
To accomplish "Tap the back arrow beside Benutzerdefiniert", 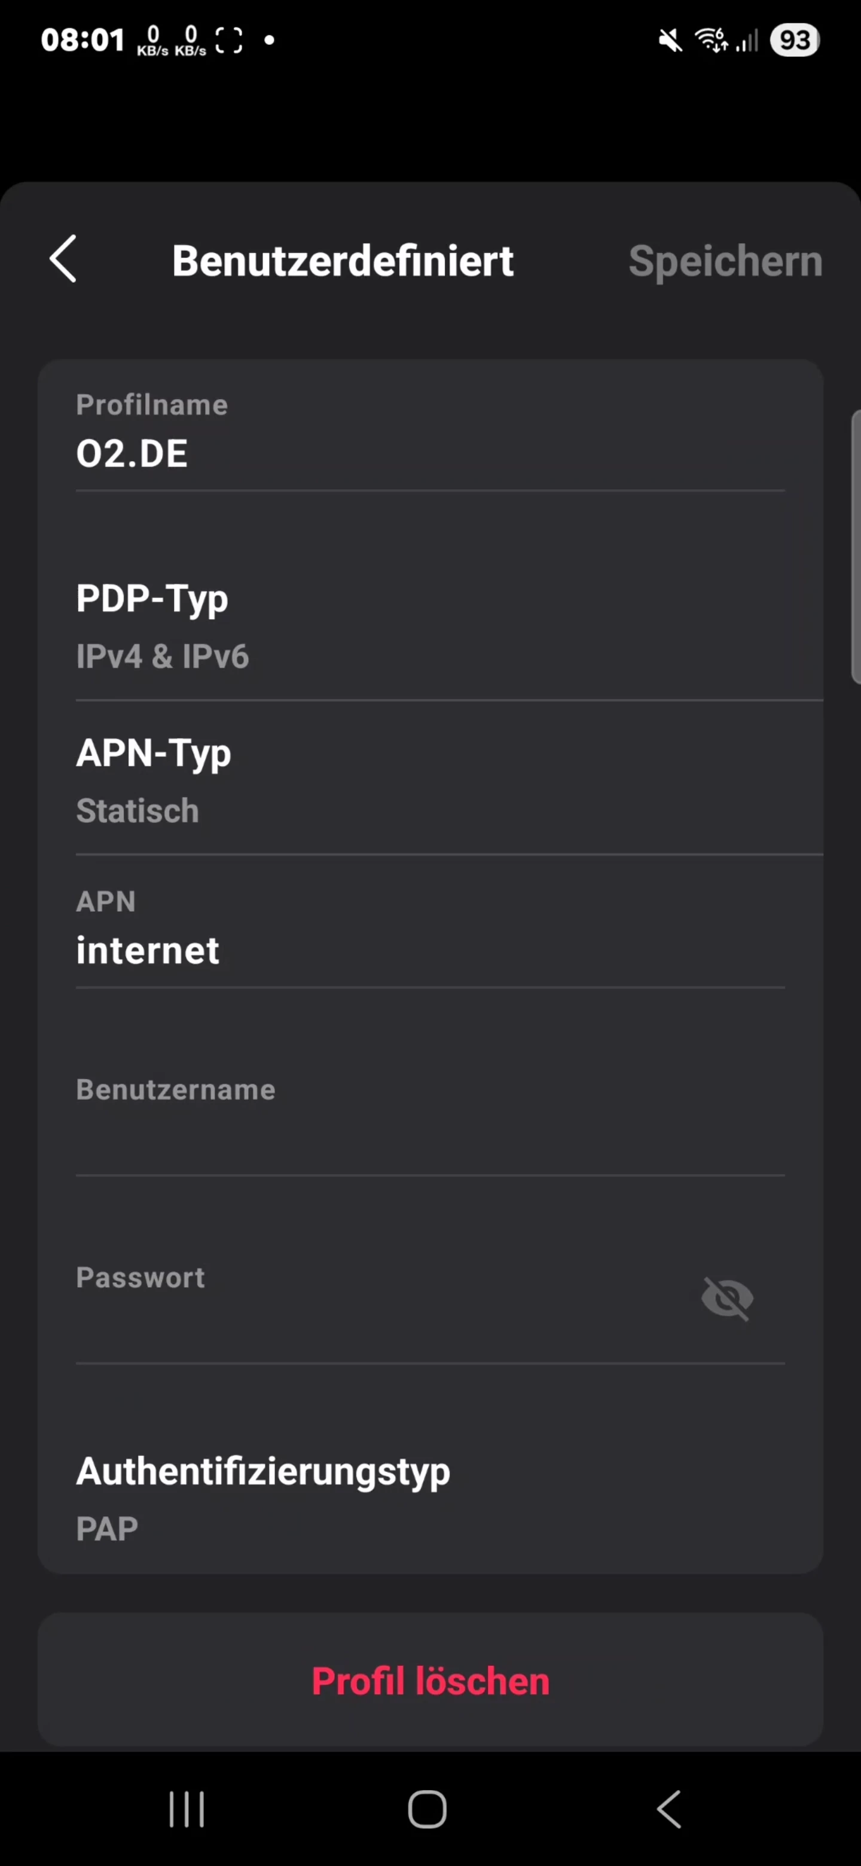I will click(x=63, y=258).
